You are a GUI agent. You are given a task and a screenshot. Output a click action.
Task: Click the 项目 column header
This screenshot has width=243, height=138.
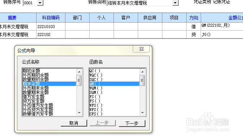pos(174,18)
